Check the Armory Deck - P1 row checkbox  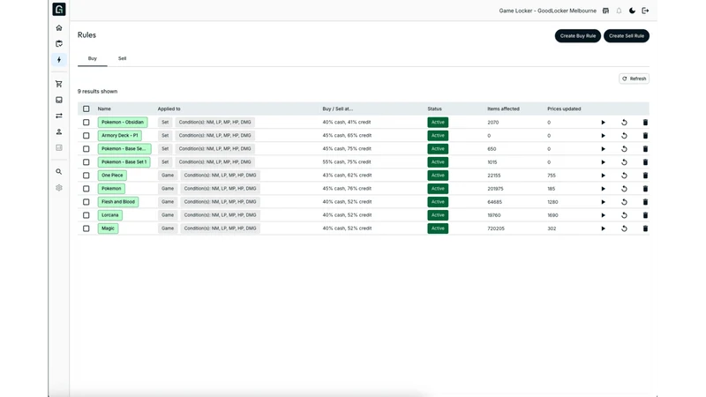click(x=86, y=136)
